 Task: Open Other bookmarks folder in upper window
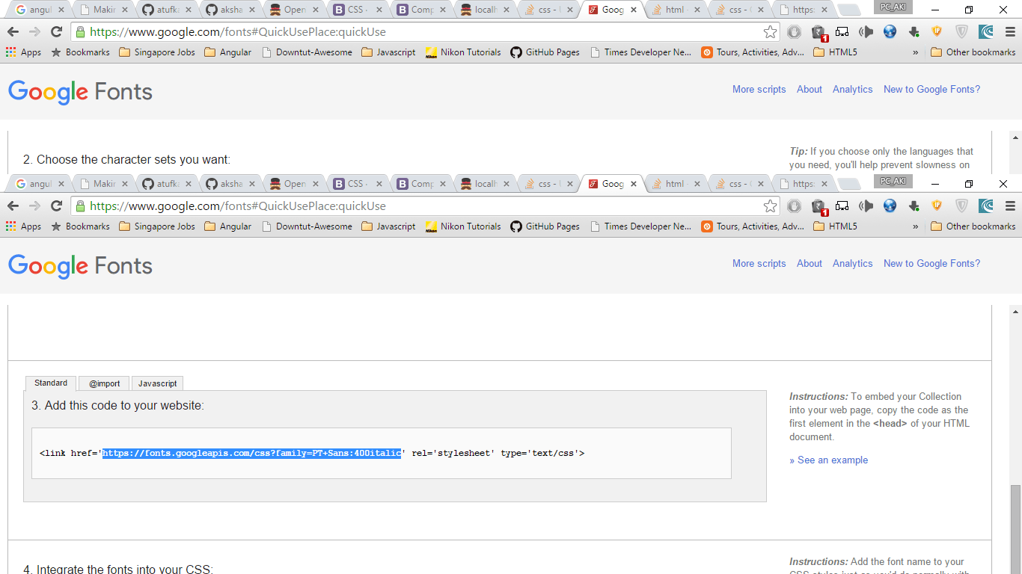click(x=973, y=52)
